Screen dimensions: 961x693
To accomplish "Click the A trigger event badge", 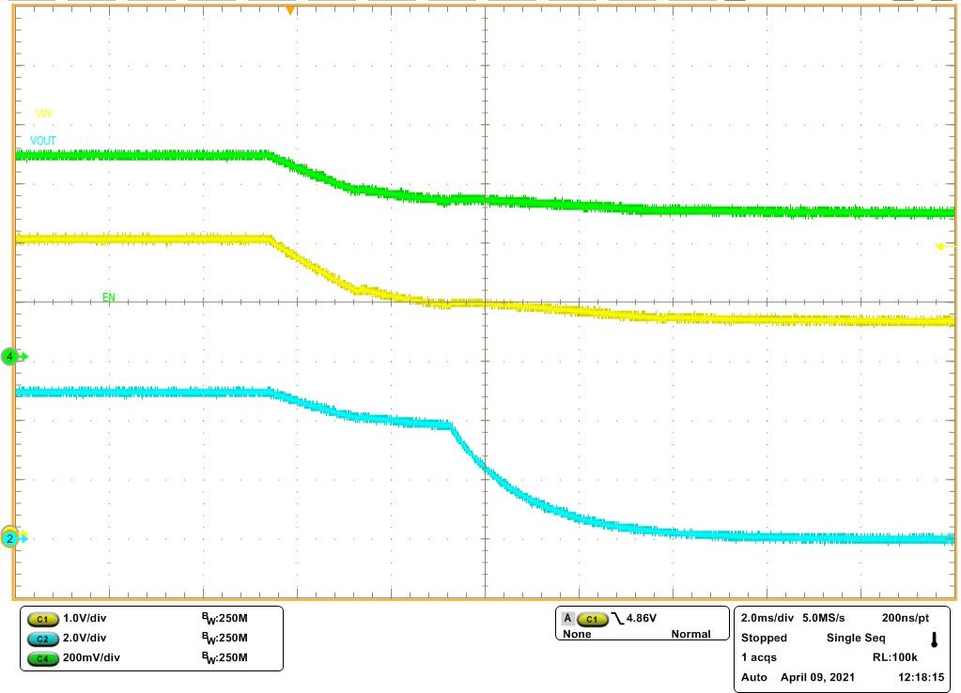I will [568, 619].
